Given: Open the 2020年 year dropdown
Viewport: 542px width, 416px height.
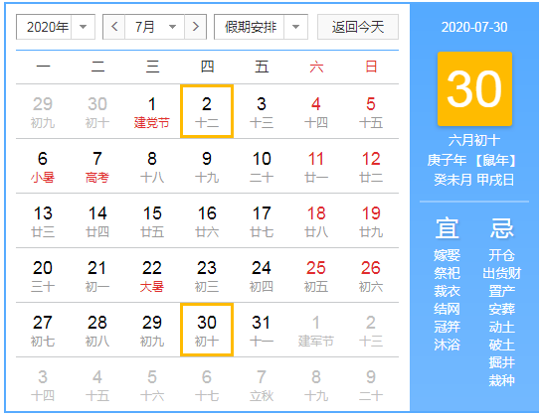Looking at the screenshot, I should point(56,27).
